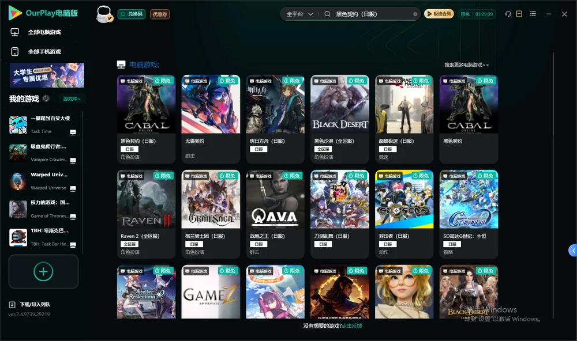This screenshot has width=577, height=341.
Task: Open customer service headset icon
Action: click(x=508, y=14)
